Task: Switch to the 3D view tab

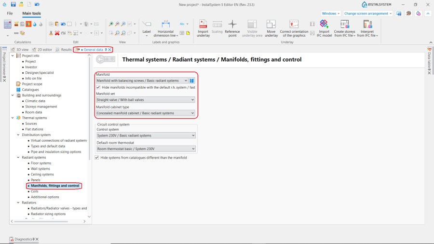Action: tap(20, 50)
